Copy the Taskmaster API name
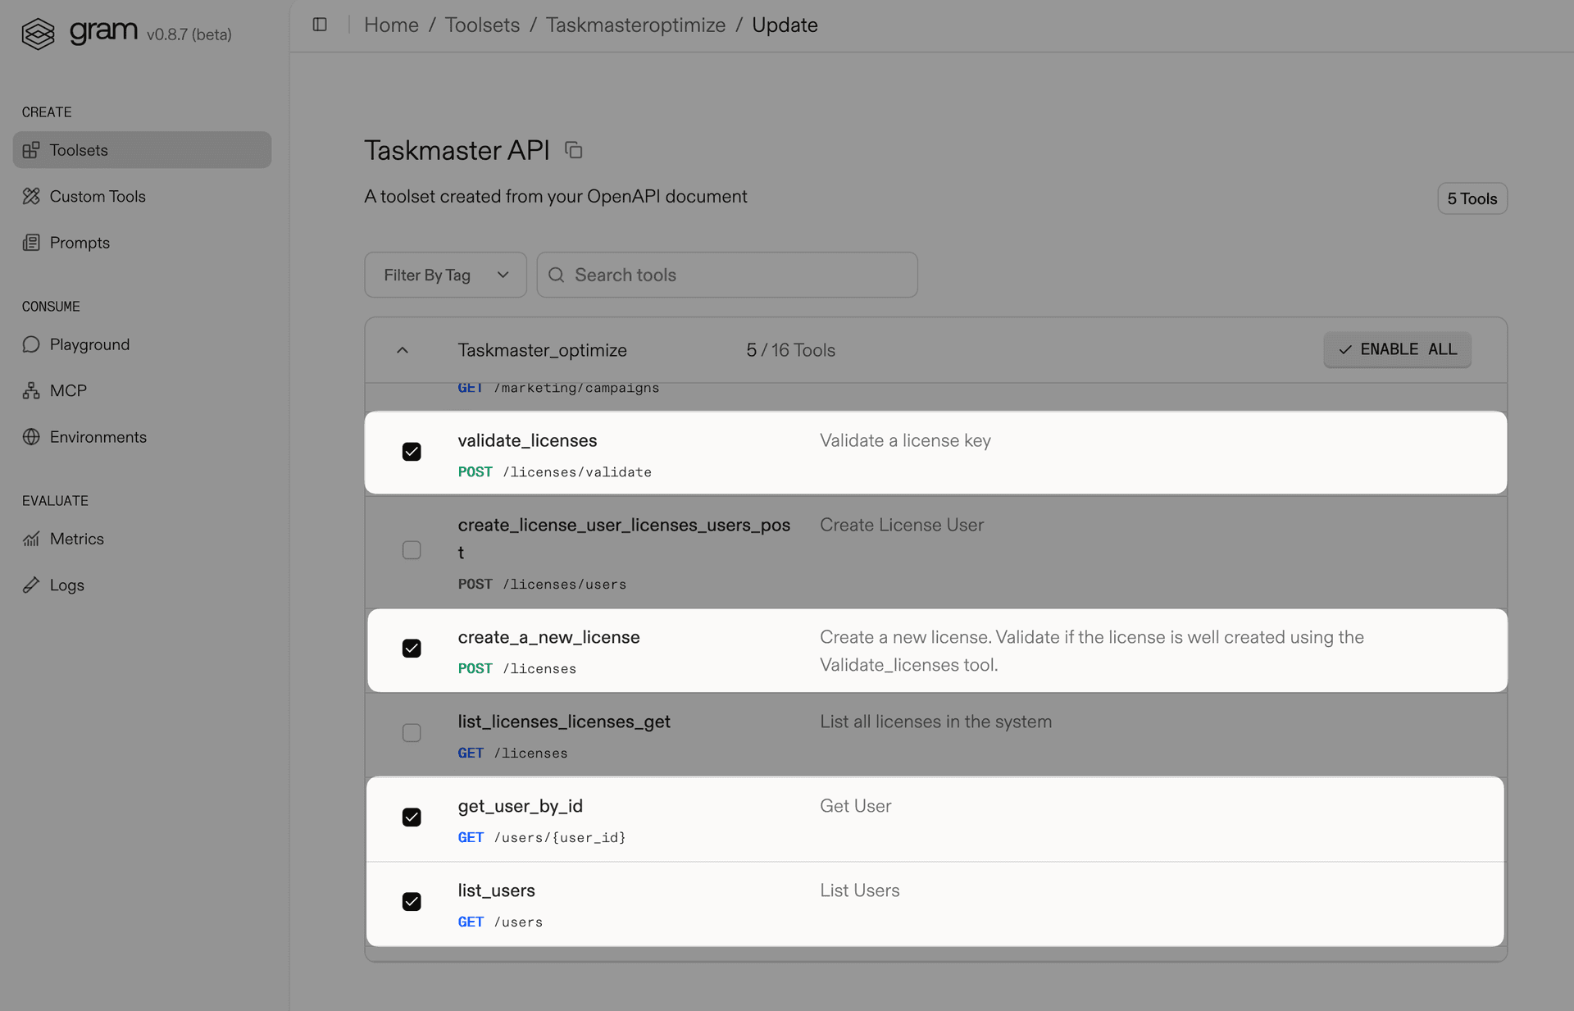The height and width of the screenshot is (1011, 1574). (x=573, y=150)
